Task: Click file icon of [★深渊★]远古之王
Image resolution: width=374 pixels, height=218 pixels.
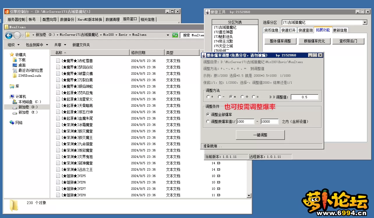Action: point(58,169)
